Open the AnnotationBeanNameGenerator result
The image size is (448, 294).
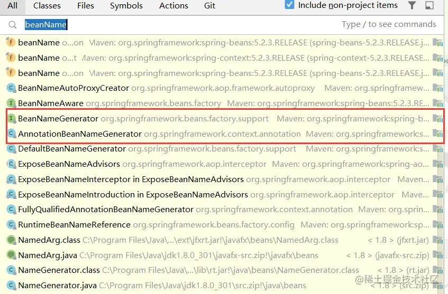point(222,134)
